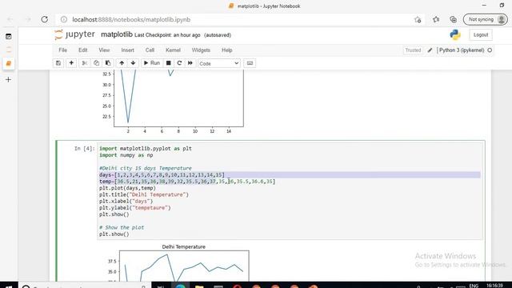Click the ENG language indicator in taskbar
512x288 pixels.
(474, 286)
